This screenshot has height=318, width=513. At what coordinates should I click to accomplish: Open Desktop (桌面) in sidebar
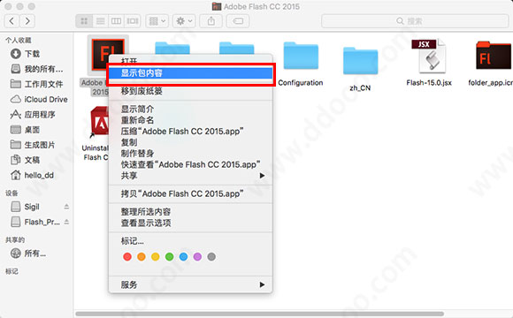click(25, 130)
